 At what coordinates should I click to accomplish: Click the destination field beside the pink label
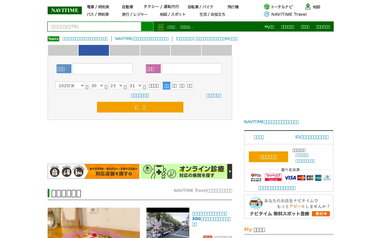pos(192,69)
